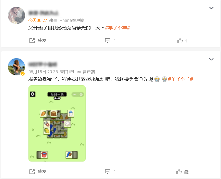Click the gear settings icon in game image
Screen dimensions: 221x179
coord(33,94)
